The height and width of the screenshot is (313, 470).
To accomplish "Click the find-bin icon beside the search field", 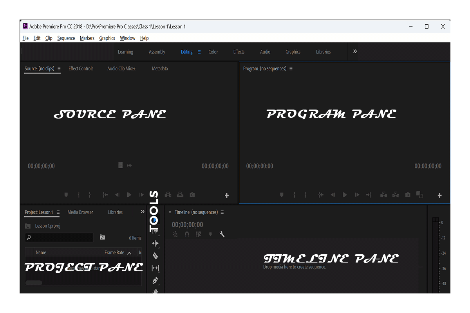I will [x=102, y=237].
